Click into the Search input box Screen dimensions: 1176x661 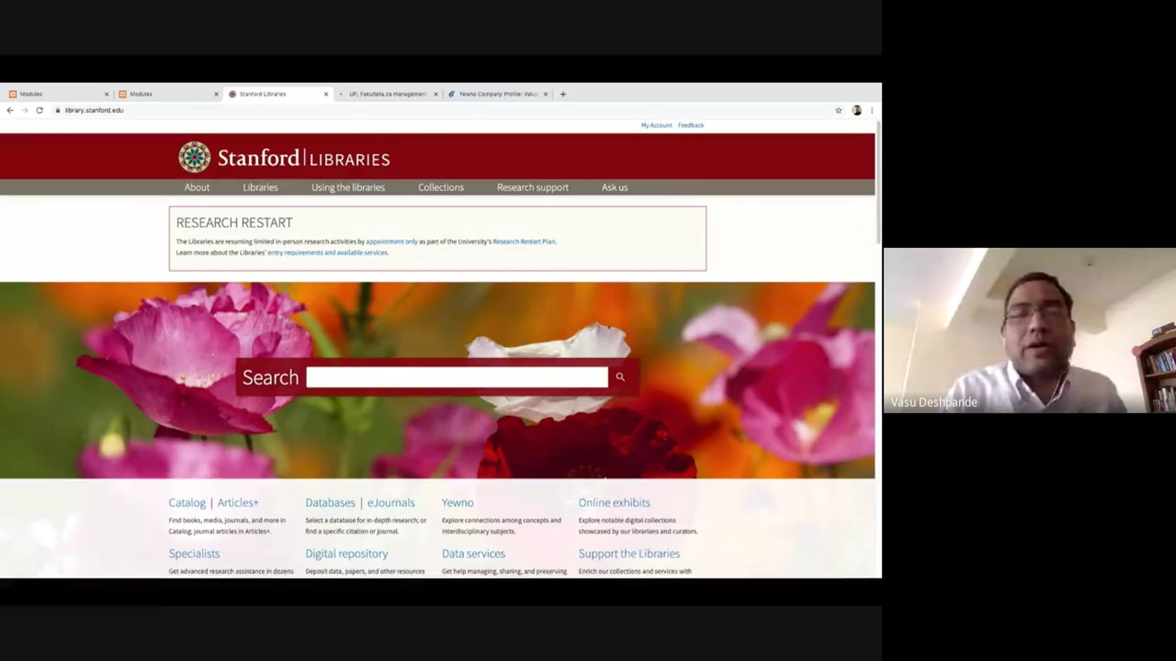click(457, 377)
